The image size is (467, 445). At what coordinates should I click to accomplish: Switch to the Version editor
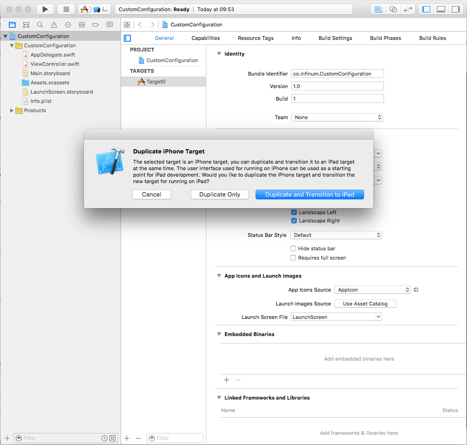coord(408,9)
